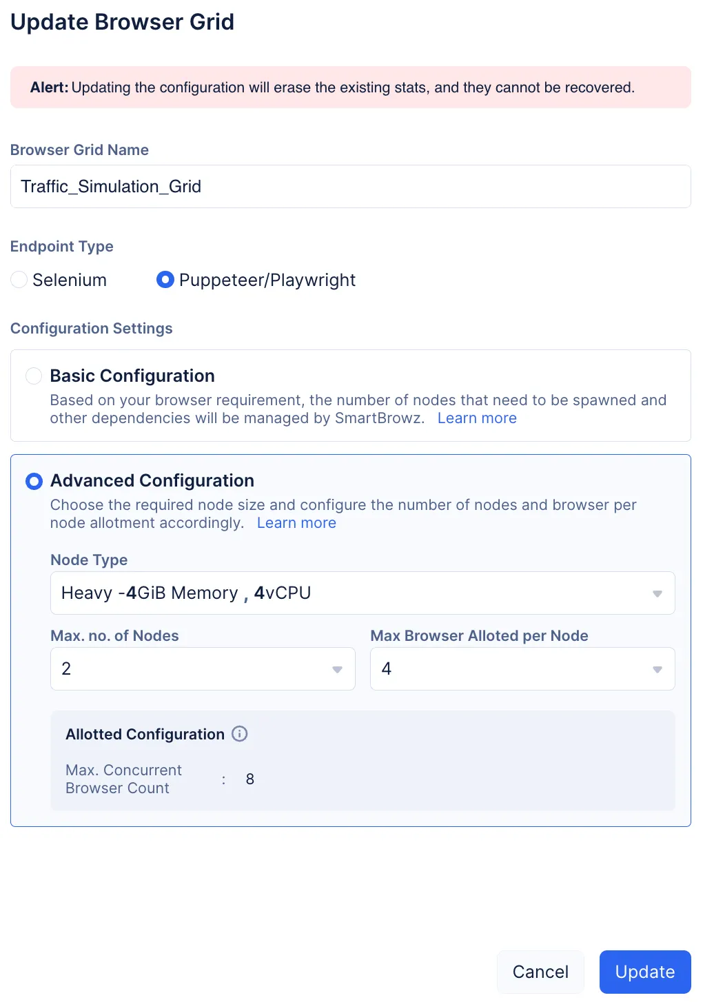
Task: Click the Allotted Configuration info icon
Action: (239, 734)
